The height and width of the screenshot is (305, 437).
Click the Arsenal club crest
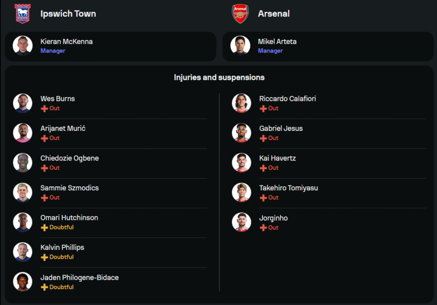point(240,14)
